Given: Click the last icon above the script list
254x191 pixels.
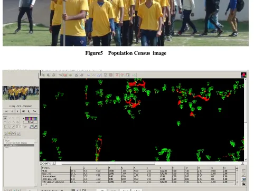Looking at the screenshot, I should 18,133.
